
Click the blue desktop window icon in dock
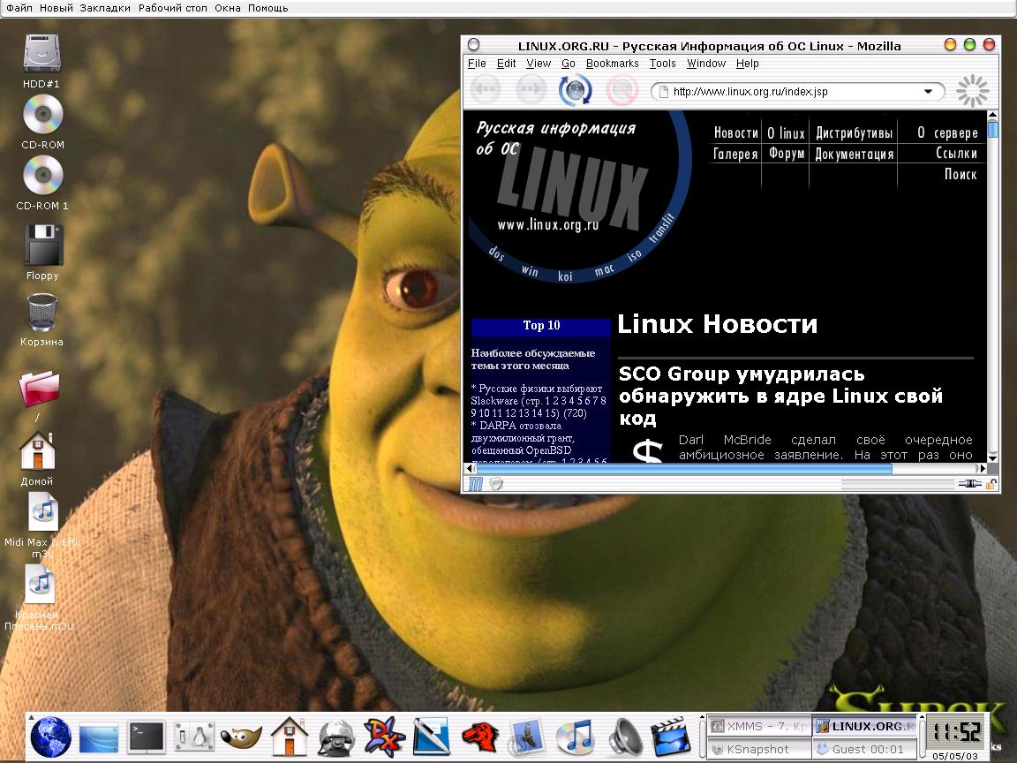coord(99,737)
